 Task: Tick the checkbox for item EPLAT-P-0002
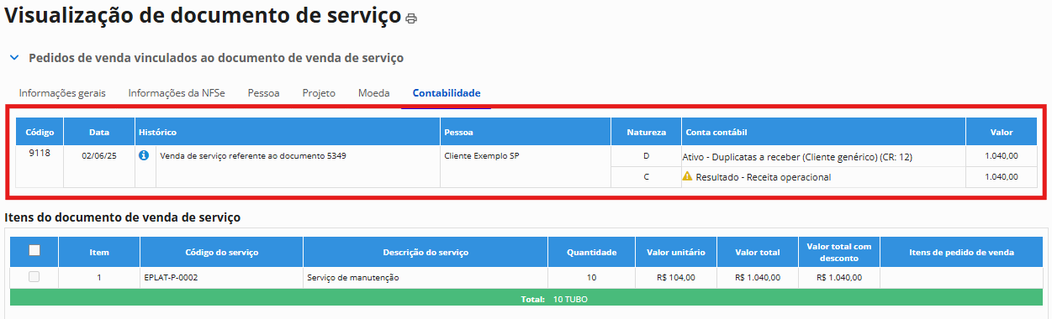[x=34, y=277]
